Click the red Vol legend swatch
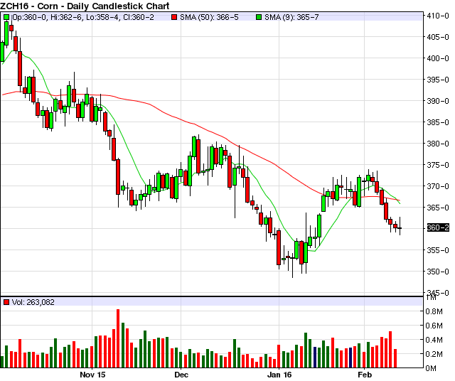The image size is (455, 381). point(6,302)
